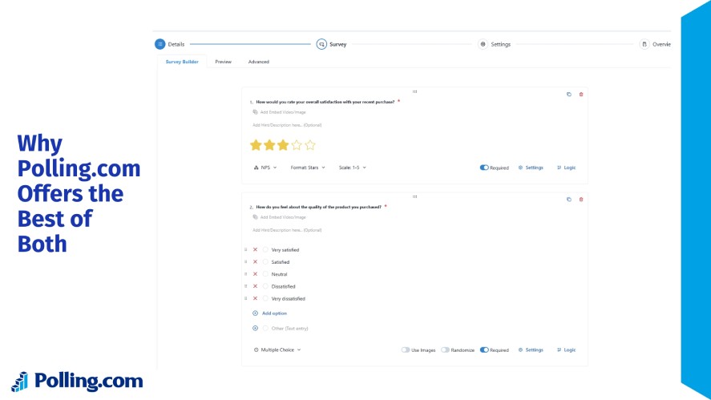Screen dimensions: 711x400
Task: Open Settings for question 1
Action: [531, 168]
